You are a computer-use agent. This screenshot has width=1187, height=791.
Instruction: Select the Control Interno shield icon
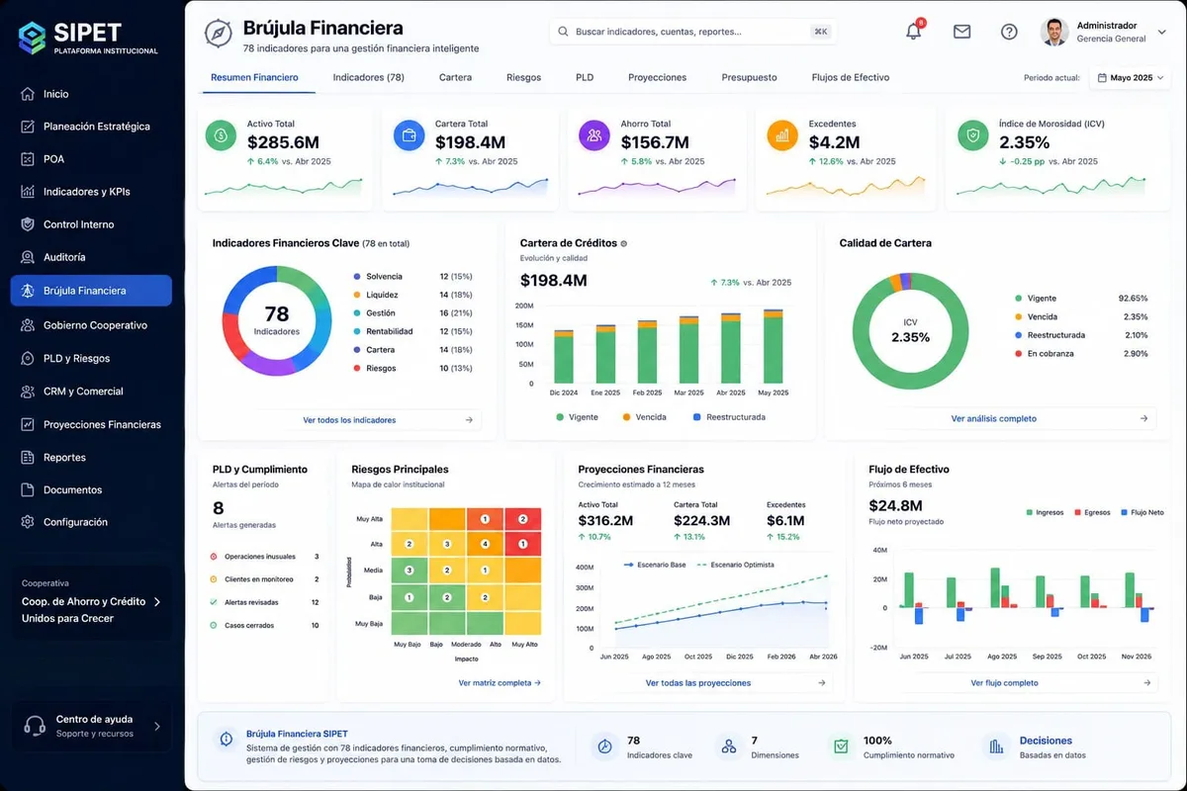(28, 224)
